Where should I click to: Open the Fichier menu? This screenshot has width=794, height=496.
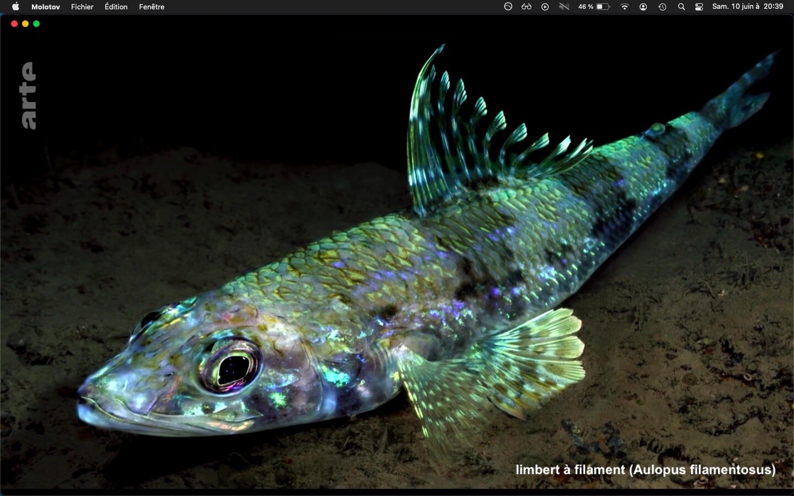pos(82,7)
